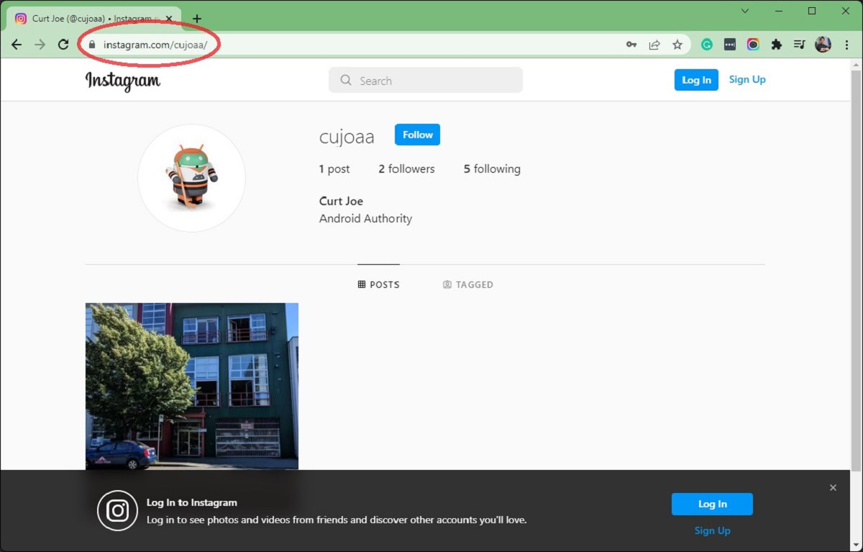Image resolution: width=863 pixels, height=552 pixels.
Task: Open media controls playlist icon
Action: click(799, 45)
